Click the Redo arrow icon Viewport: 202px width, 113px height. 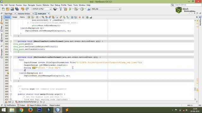[x=27, y=9]
